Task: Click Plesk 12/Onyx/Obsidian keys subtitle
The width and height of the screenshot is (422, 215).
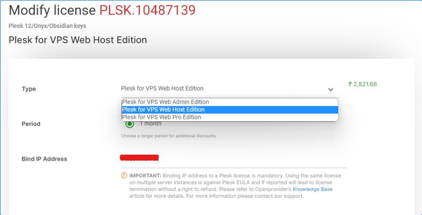Action: click(x=47, y=26)
